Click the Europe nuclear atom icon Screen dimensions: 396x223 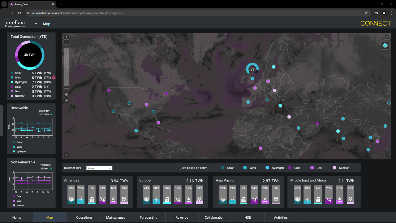tap(200, 199)
